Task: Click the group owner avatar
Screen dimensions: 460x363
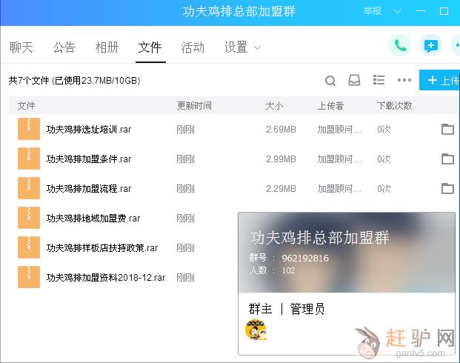Action: click(256, 330)
